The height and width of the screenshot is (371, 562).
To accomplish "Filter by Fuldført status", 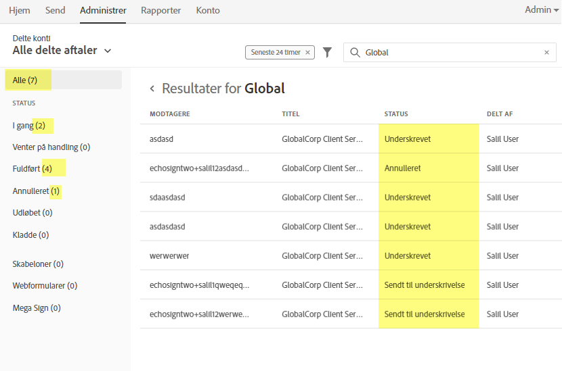I will point(33,168).
